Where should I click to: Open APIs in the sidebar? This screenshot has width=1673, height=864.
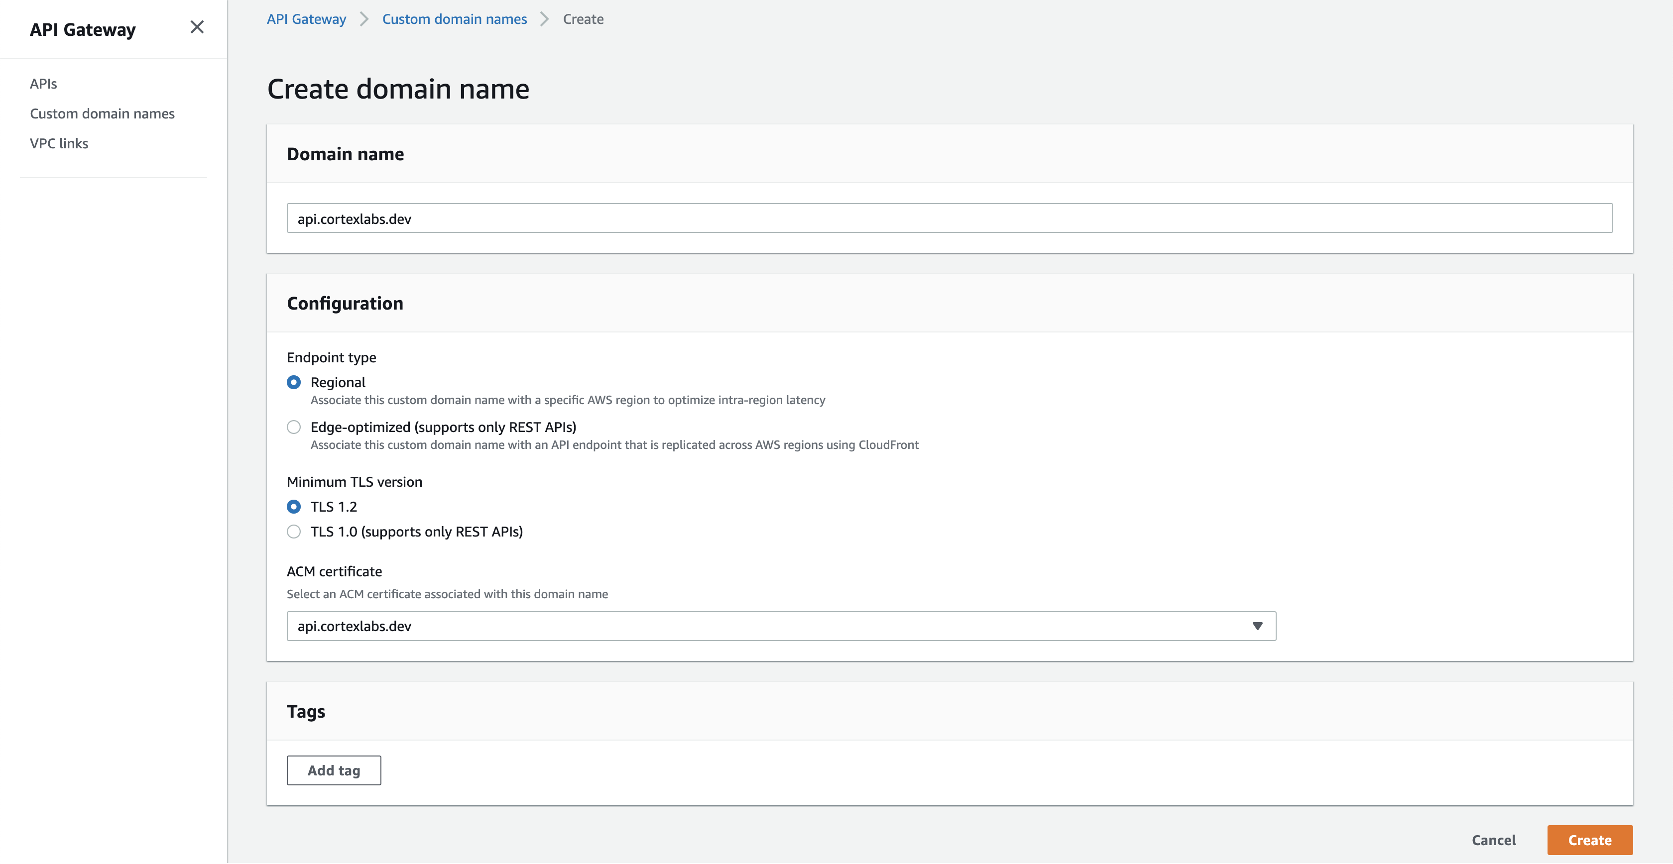[43, 84]
